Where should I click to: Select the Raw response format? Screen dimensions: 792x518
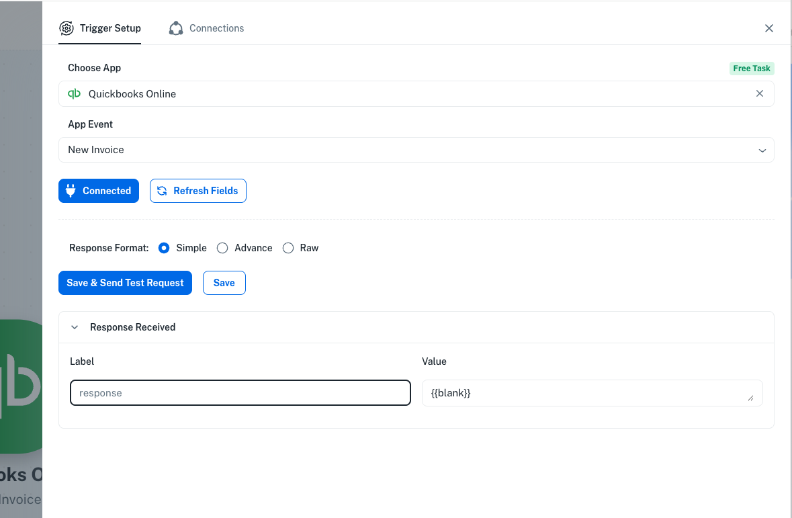point(288,248)
